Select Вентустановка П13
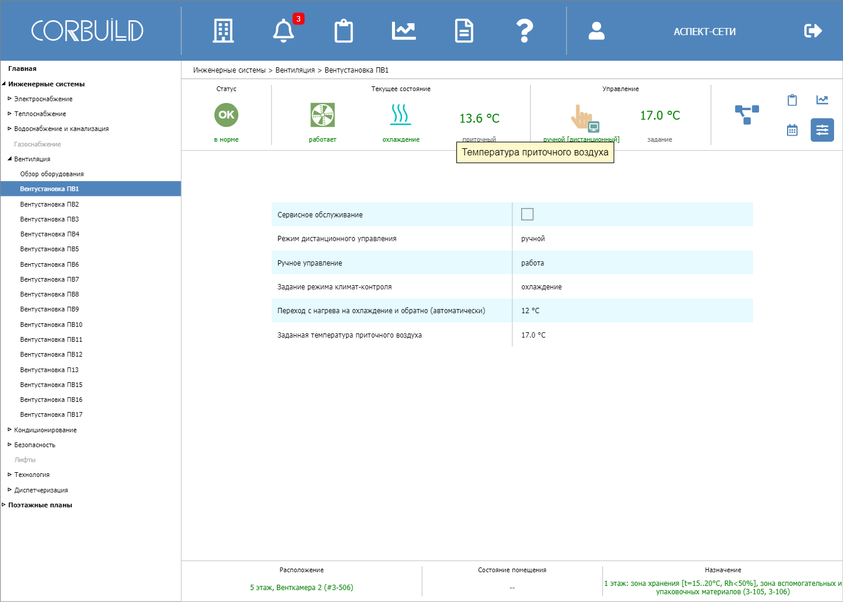This screenshot has height=602, width=843. (x=49, y=370)
